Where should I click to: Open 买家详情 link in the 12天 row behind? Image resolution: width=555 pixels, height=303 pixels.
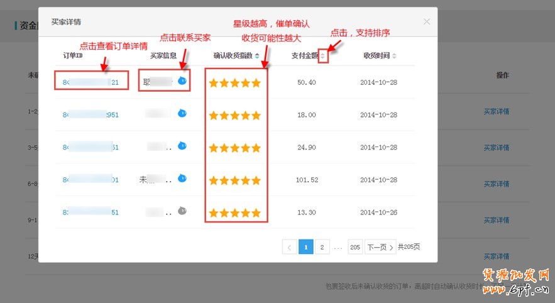click(x=497, y=256)
